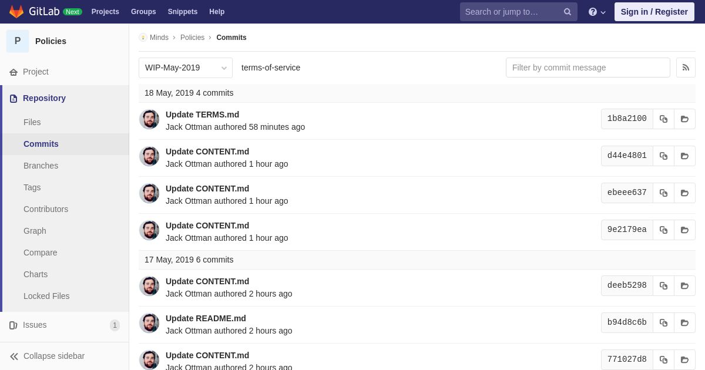Browse files for commit ebeee637
Screen dimensions: 705x370
pos(684,193)
